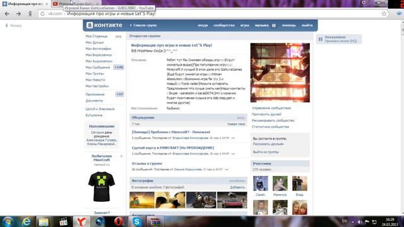Close the Minecraft ad block with its X
This screenshot has width=404, height=227.
click(121, 156)
